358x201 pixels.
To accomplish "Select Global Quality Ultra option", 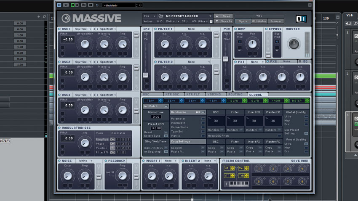I will tap(306, 116).
